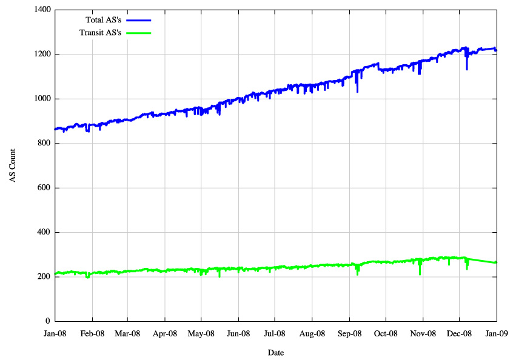The height and width of the screenshot is (360, 513).
Task: Click the May-08 date label
Action: pyautogui.click(x=201, y=333)
